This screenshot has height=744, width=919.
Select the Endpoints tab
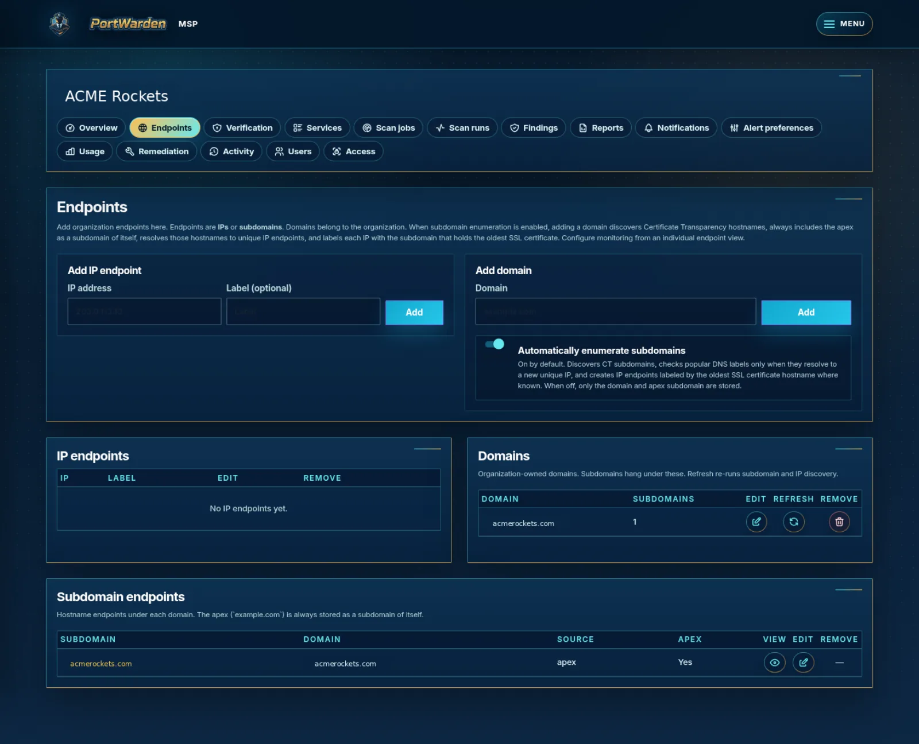[165, 128]
